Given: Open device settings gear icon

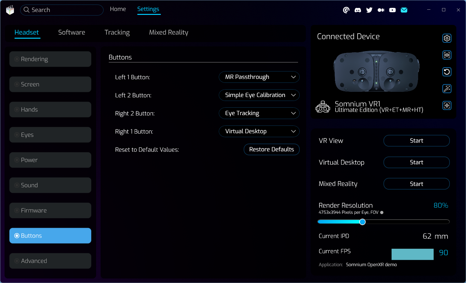Looking at the screenshot, I should coord(447,38).
